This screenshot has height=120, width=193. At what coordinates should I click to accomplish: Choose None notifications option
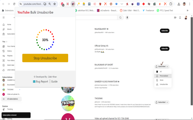[163, 80]
